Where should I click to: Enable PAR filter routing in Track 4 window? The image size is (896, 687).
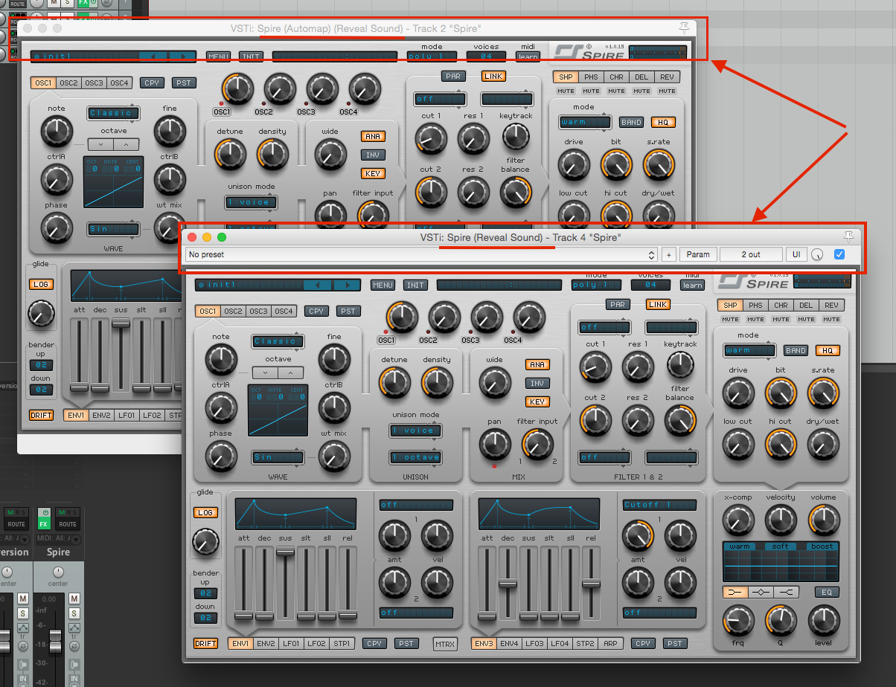click(x=617, y=304)
